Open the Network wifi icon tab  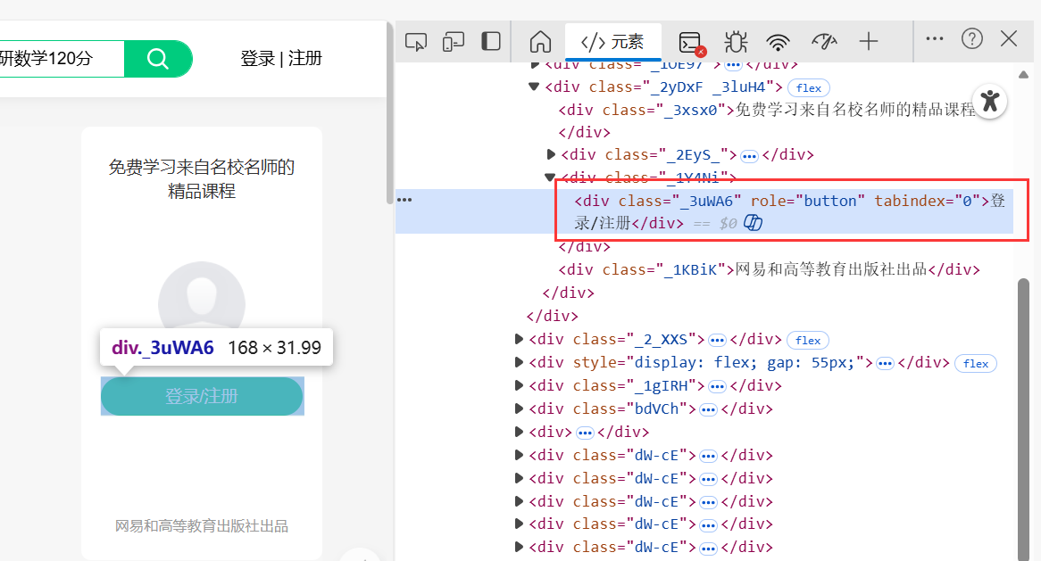pyautogui.click(x=779, y=43)
